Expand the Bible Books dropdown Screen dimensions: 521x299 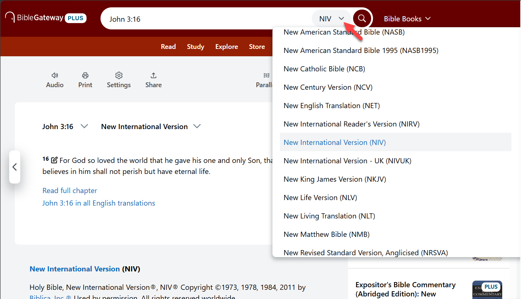(407, 19)
